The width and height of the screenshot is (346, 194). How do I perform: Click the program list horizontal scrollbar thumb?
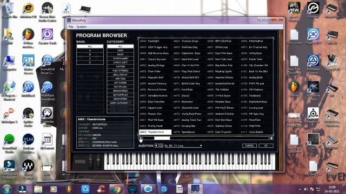point(162,138)
